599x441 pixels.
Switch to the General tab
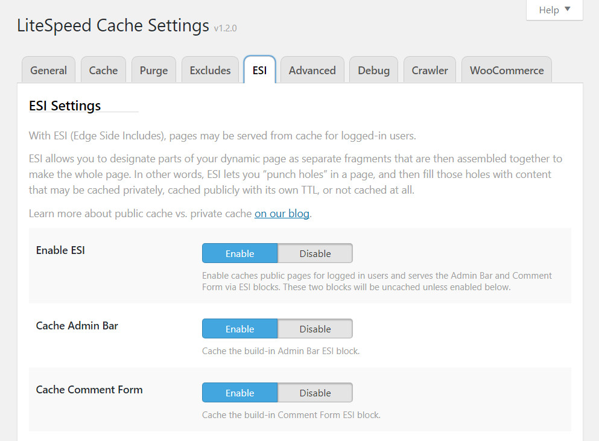[x=48, y=70]
